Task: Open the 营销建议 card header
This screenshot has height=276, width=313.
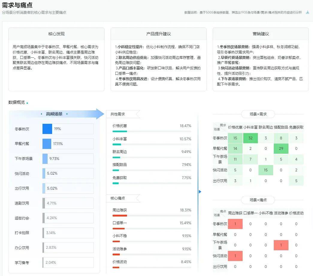Action: coord(261,34)
